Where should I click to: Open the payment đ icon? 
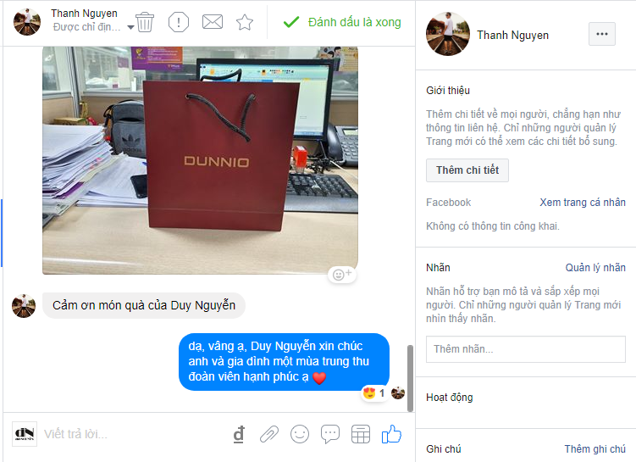(x=239, y=434)
